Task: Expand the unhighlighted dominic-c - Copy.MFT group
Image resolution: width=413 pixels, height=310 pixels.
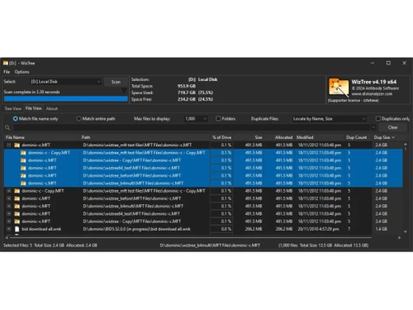Action: [9, 191]
